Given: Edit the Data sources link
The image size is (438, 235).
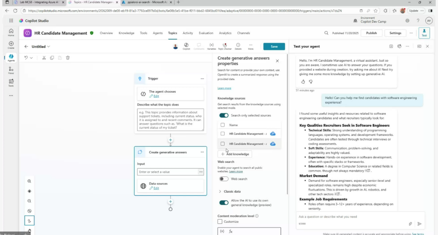Looking at the screenshot, I should tap(156, 188).
